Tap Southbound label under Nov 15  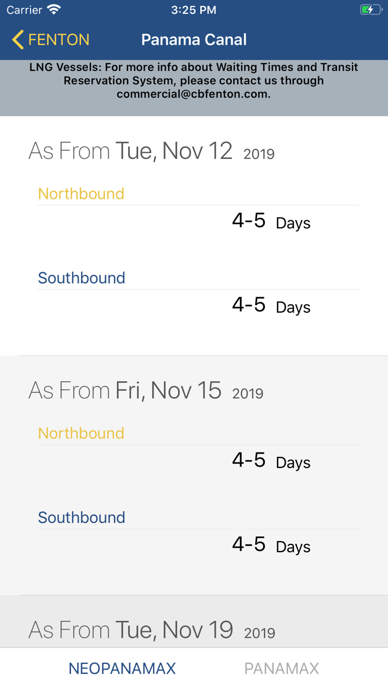[81, 517]
